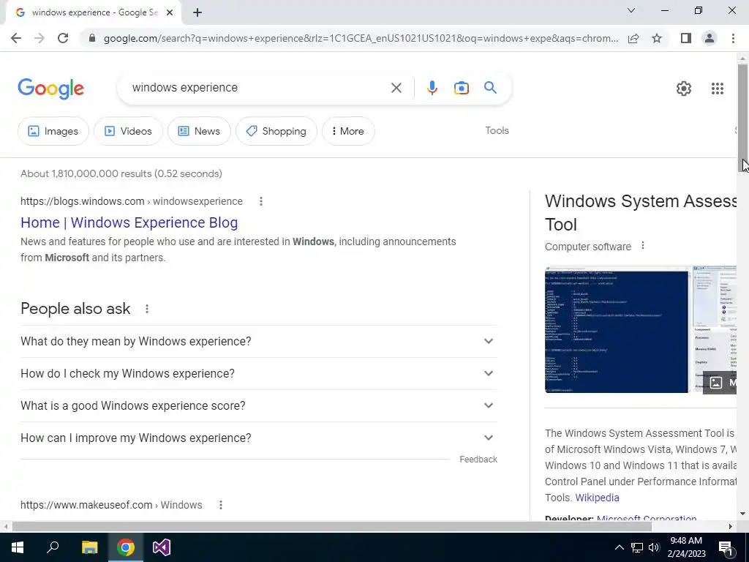
Task: Click the blue magnifier search icon
Action: click(x=490, y=88)
